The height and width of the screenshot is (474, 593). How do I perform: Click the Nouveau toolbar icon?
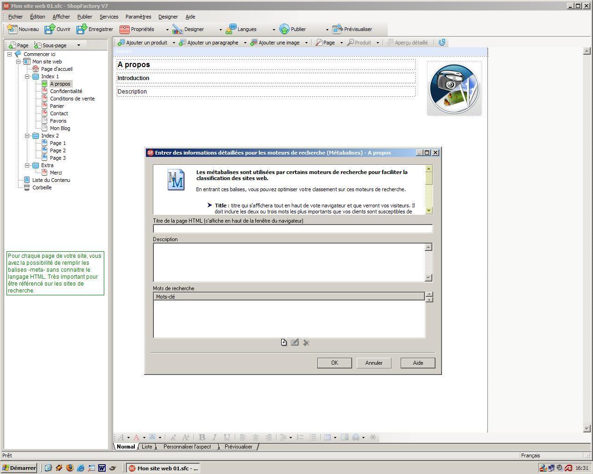pyautogui.click(x=13, y=29)
